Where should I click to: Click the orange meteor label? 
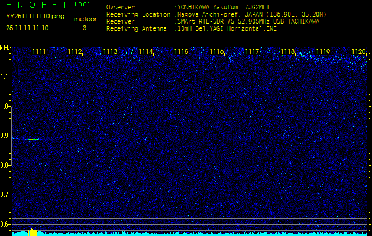click(85, 19)
